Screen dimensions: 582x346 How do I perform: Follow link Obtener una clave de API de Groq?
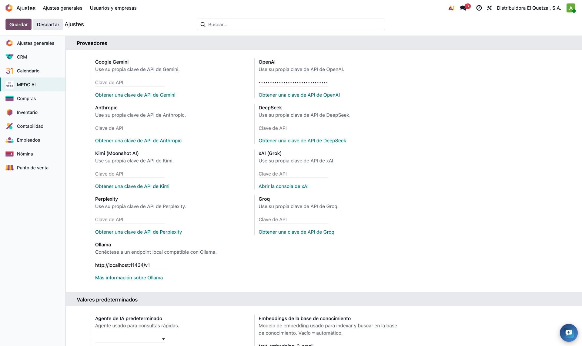tap(296, 232)
